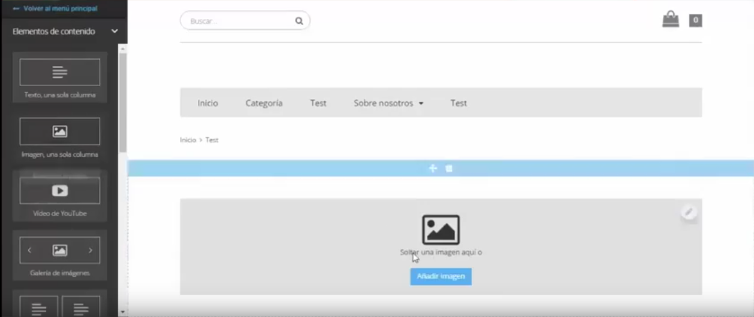Click Inicio breadcrumb link
The image size is (754, 317).
pyautogui.click(x=188, y=140)
